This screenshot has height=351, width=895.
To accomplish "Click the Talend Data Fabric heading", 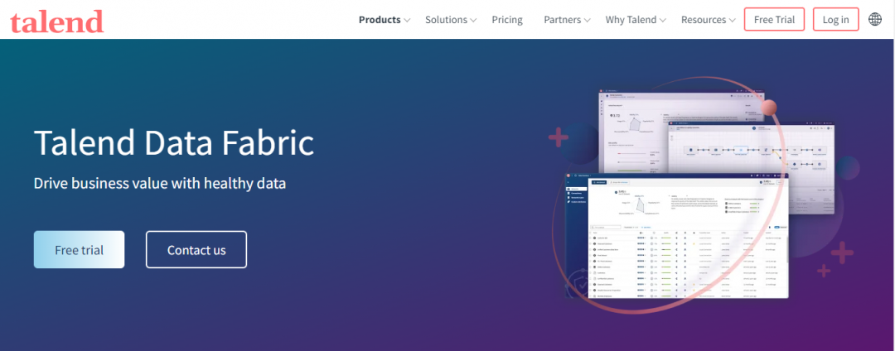I will 174,142.
